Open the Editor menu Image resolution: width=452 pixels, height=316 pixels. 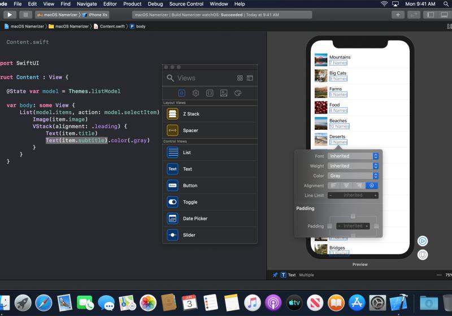click(110, 4)
